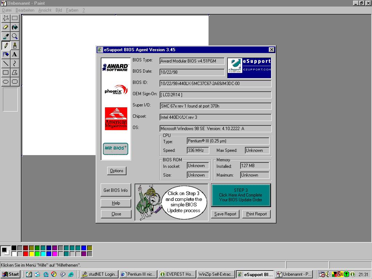Open the Bild menu
The height and width of the screenshot is (279, 372).
[x=58, y=10]
